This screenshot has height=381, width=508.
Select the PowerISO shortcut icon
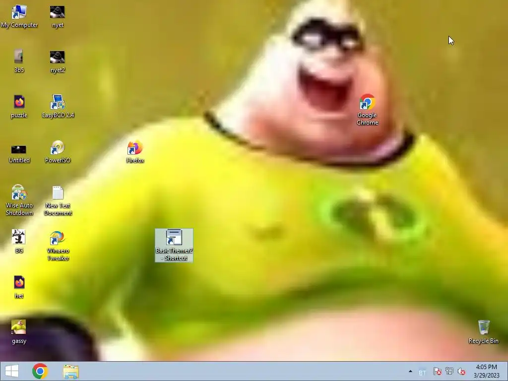point(58,152)
